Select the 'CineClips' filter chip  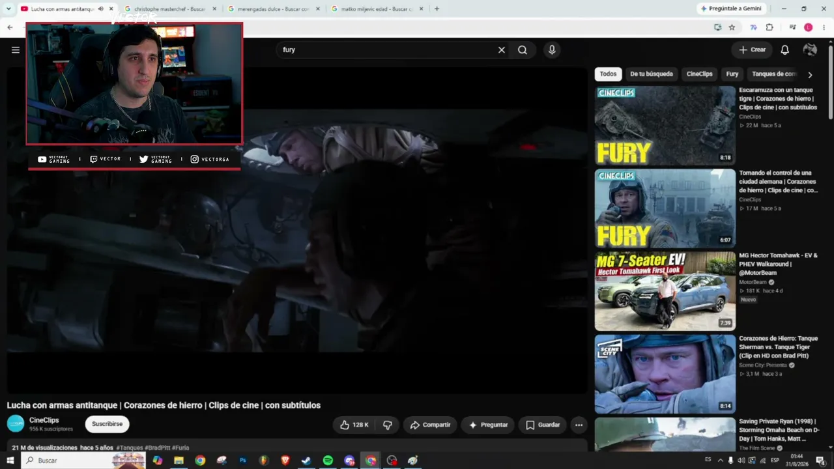tap(700, 74)
